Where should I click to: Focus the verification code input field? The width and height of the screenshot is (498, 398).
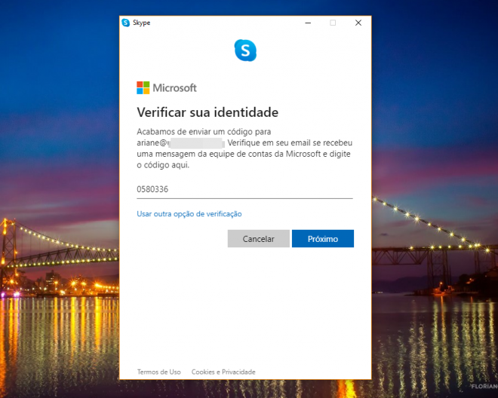tap(244, 189)
